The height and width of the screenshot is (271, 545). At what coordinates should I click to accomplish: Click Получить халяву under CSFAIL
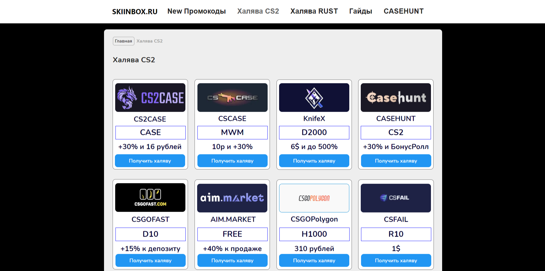(x=396, y=260)
